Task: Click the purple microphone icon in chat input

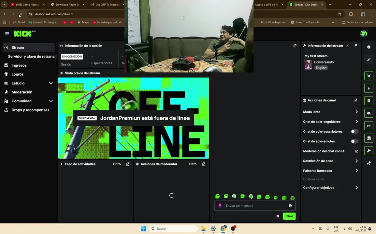Action: point(220,206)
